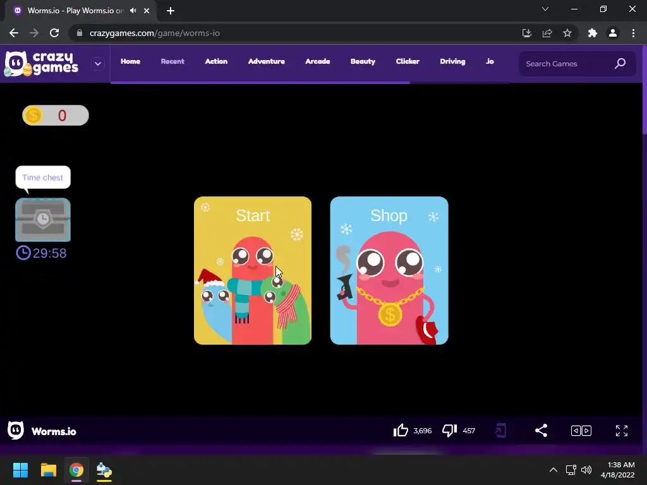Open the Home menu item

(x=130, y=61)
